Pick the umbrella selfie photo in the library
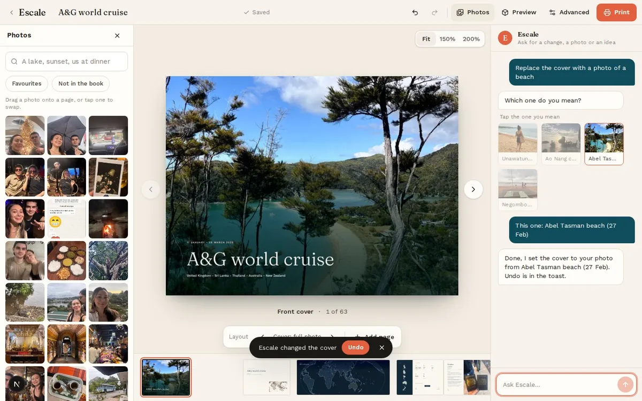 click(x=66, y=135)
